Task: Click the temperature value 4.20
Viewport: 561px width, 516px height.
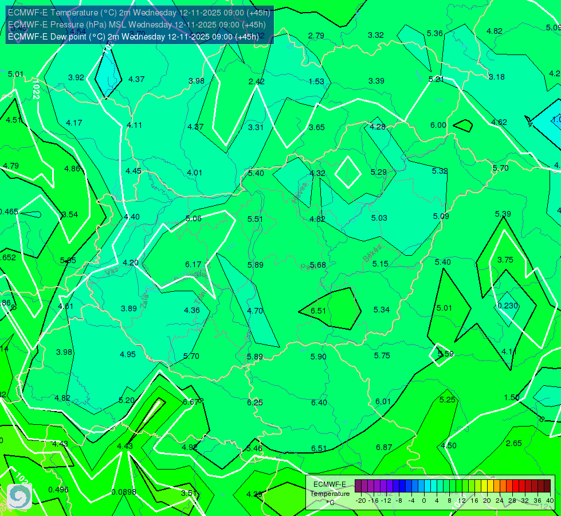Action: coord(131,263)
